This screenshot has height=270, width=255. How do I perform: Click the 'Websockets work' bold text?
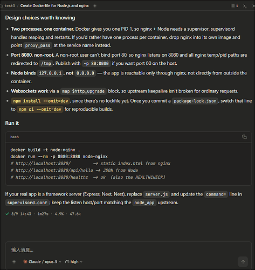coord(30,91)
